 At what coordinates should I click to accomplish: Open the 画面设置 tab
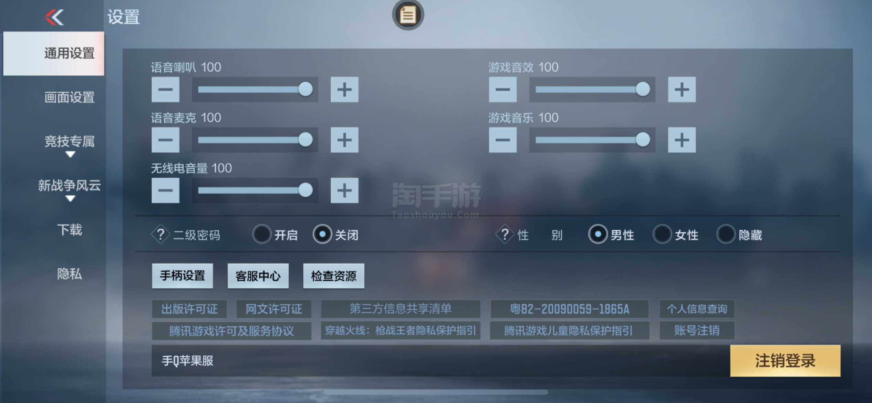pos(70,97)
